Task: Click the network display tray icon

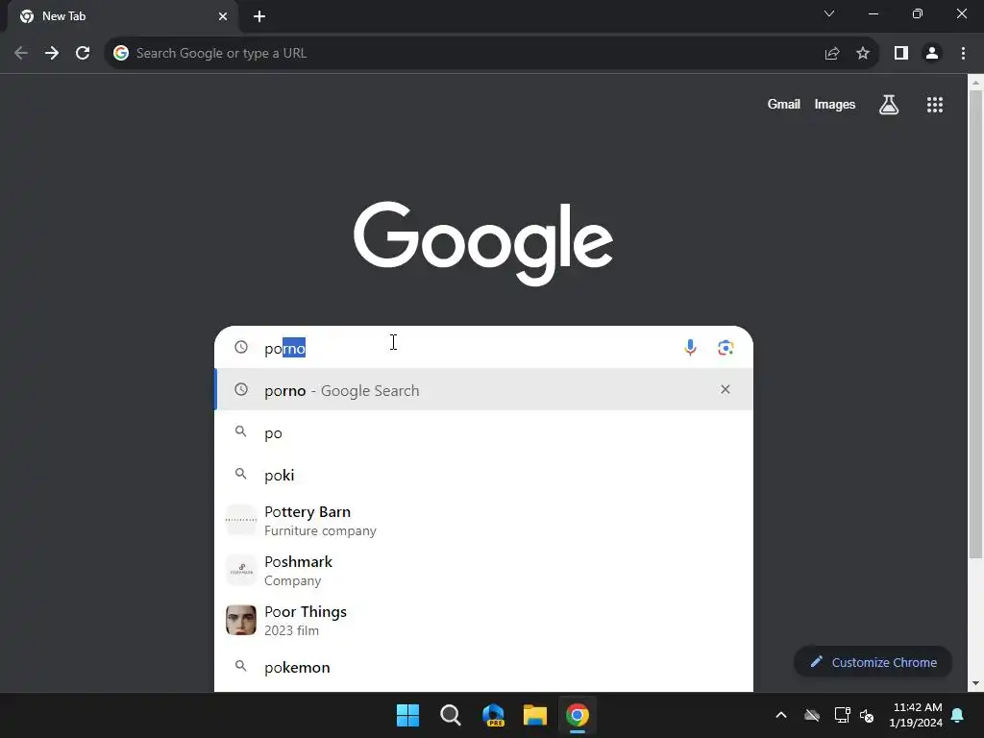Action: (x=842, y=715)
